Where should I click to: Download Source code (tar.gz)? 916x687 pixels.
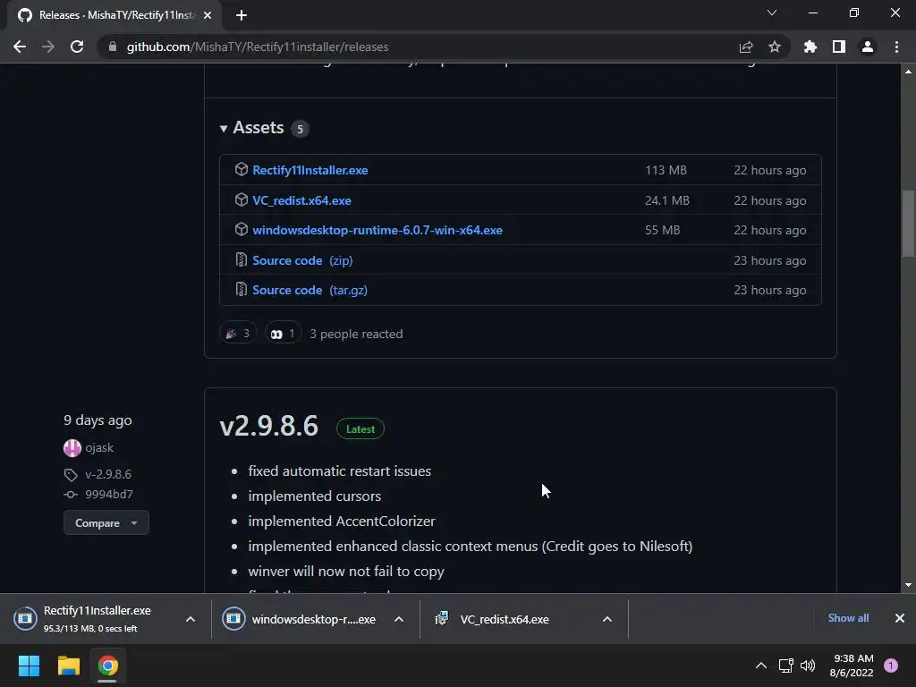coord(310,290)
